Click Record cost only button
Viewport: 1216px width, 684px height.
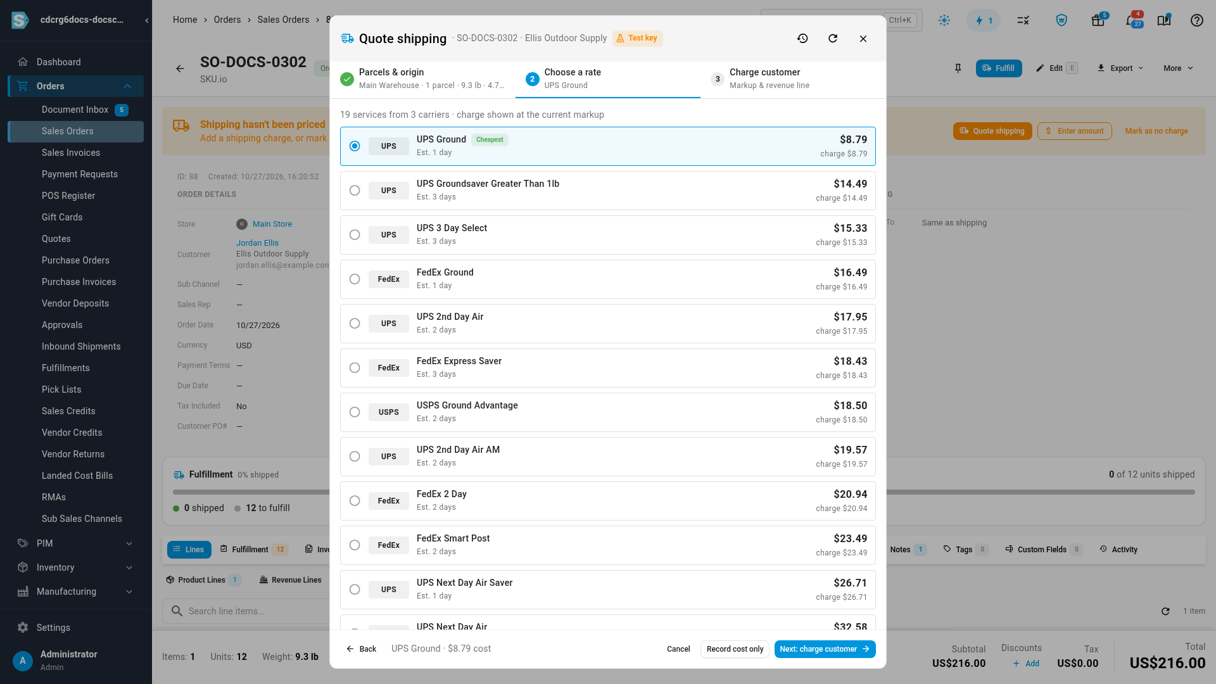735,649
